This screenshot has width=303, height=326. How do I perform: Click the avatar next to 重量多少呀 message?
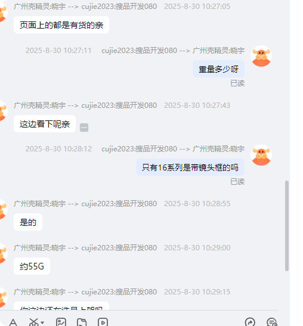261,56
